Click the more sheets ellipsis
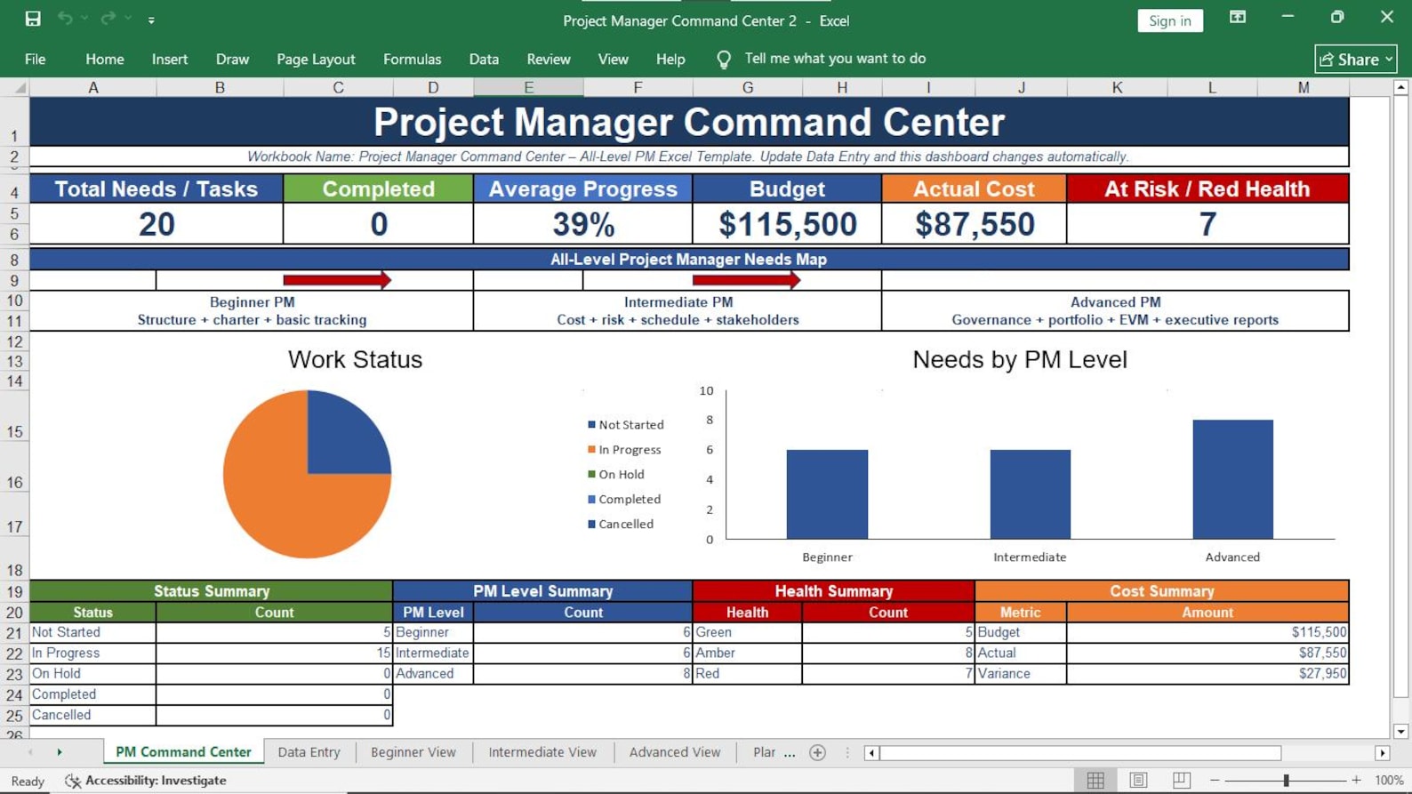 pos(790,753)
